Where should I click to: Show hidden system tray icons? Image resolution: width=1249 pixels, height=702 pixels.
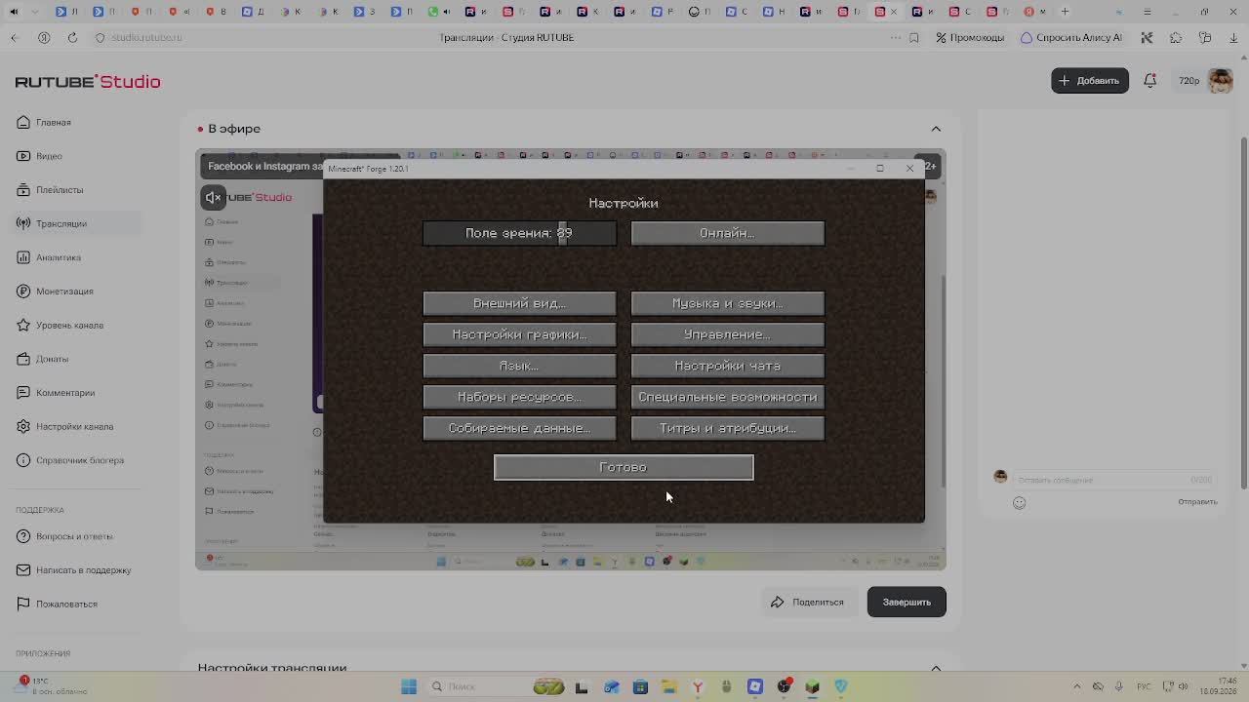1077,686
